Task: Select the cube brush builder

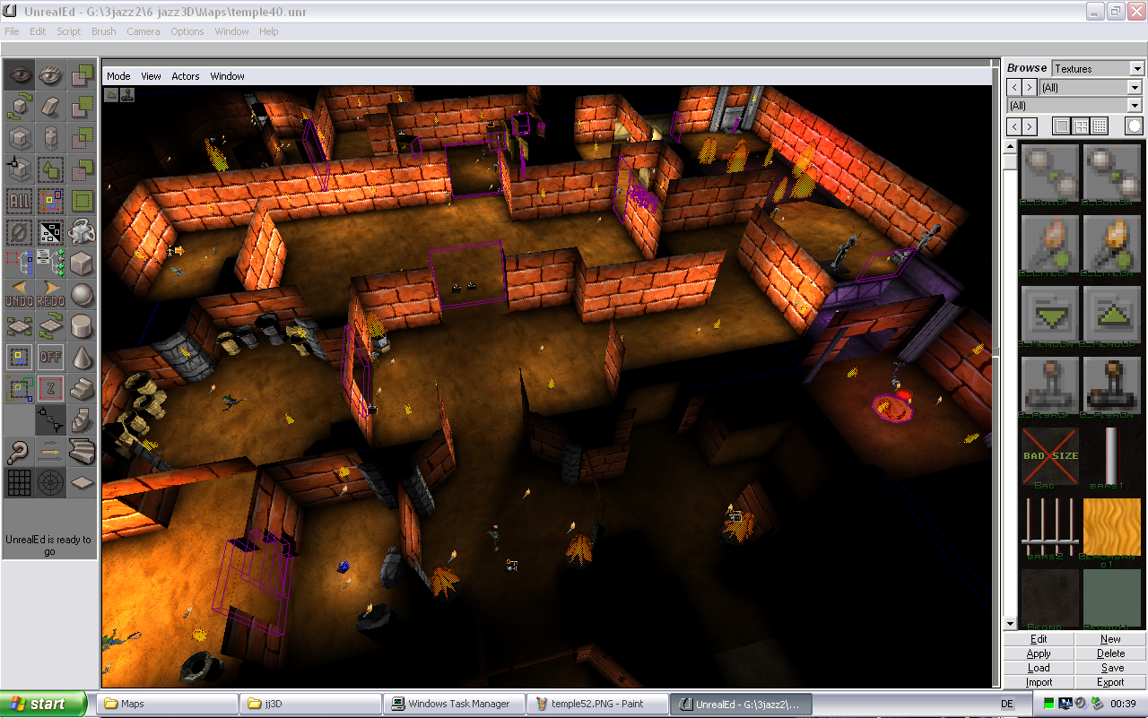Action: (x=83, y=264)
